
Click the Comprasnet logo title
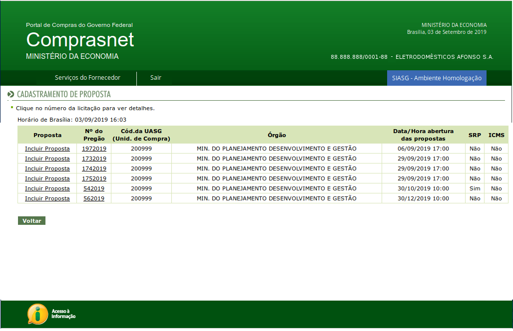pyautogui.click(x=80, y=40)
